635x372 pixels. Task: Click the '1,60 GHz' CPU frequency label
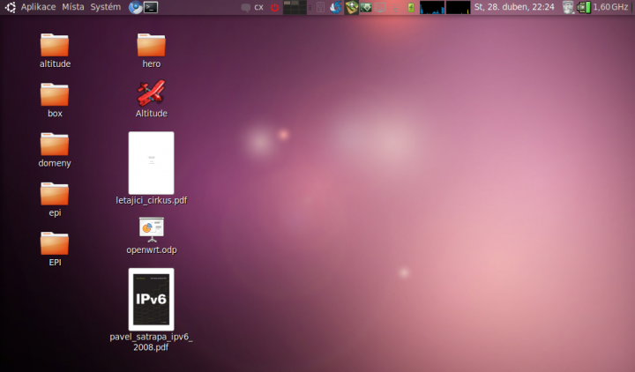click(x=610, y=7)
